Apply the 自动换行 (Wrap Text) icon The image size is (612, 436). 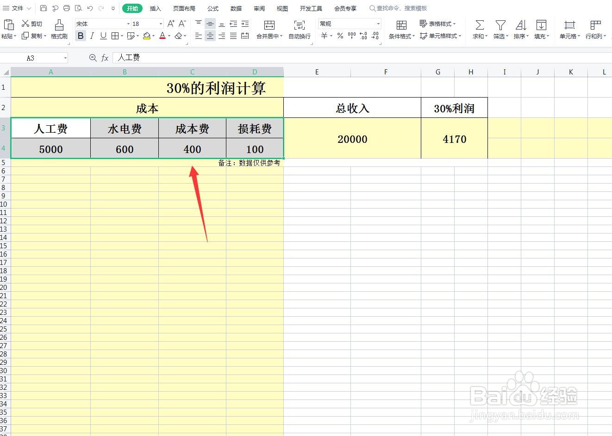pyautogui.click(x=300, y=30)
